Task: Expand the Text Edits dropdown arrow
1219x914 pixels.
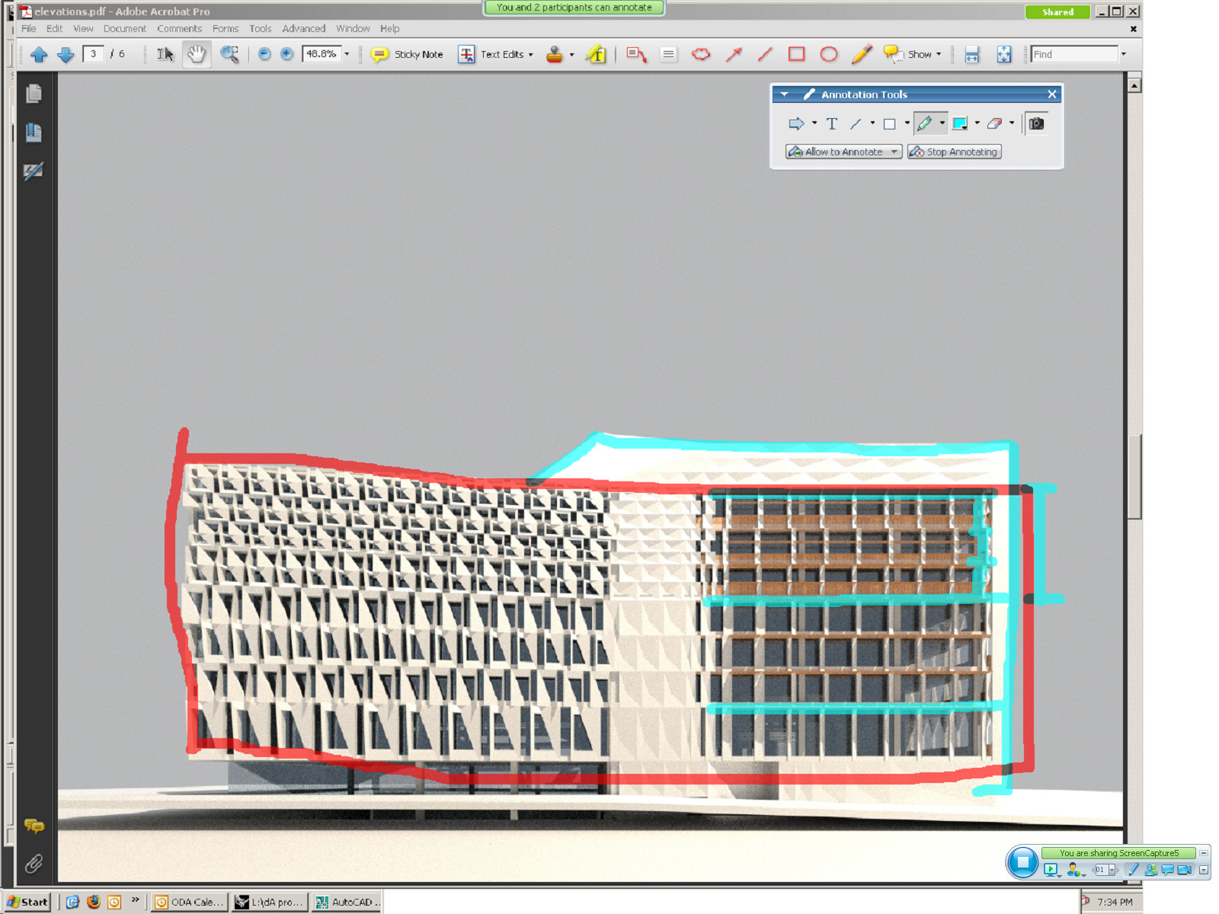Action: coord(530,54)
